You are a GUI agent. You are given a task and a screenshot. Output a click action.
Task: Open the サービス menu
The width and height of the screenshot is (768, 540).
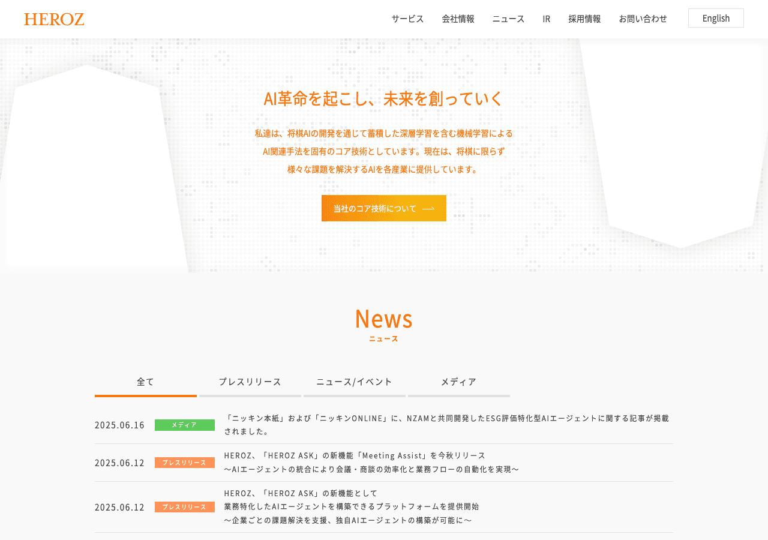[x=407, y=19]
